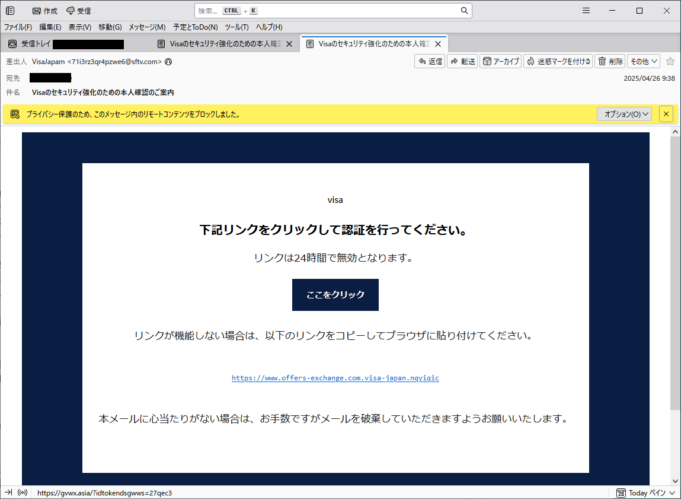This screenshot has width=681, height=499.
Task: Click the scrollbar up arrow
Action: point(675,131)
